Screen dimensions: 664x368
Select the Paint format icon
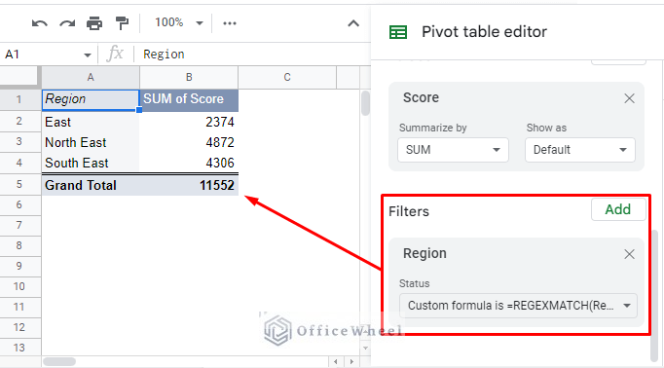(122, 23)
